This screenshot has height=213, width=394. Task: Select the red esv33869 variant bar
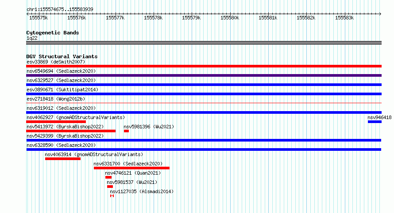pos(204,66)
